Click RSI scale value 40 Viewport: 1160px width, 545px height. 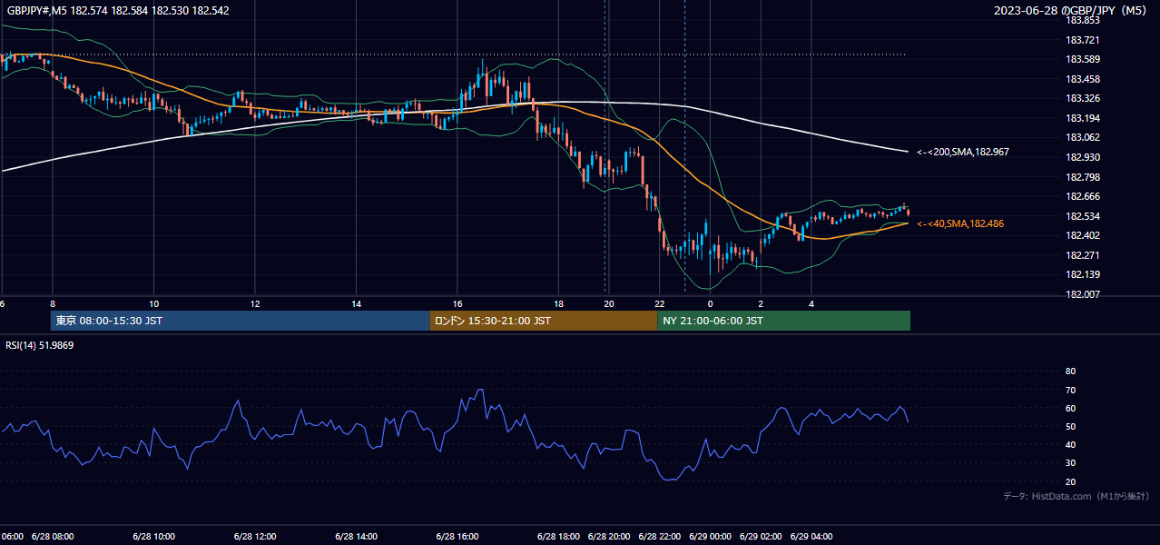pos(1070,444)
